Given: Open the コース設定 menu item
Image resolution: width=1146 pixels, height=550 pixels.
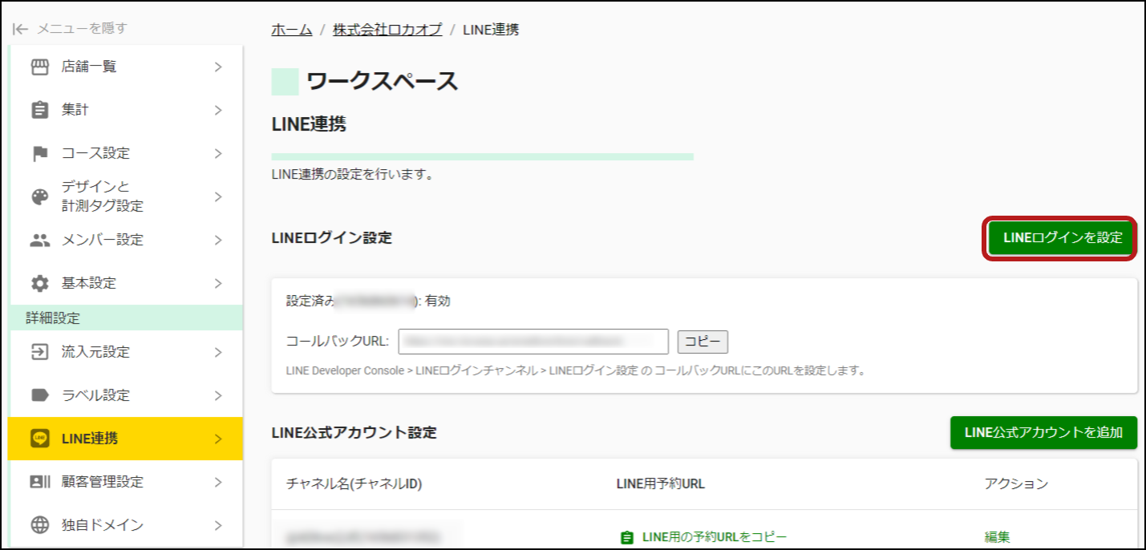Looking at the screenshot, I should coord(125,154).
